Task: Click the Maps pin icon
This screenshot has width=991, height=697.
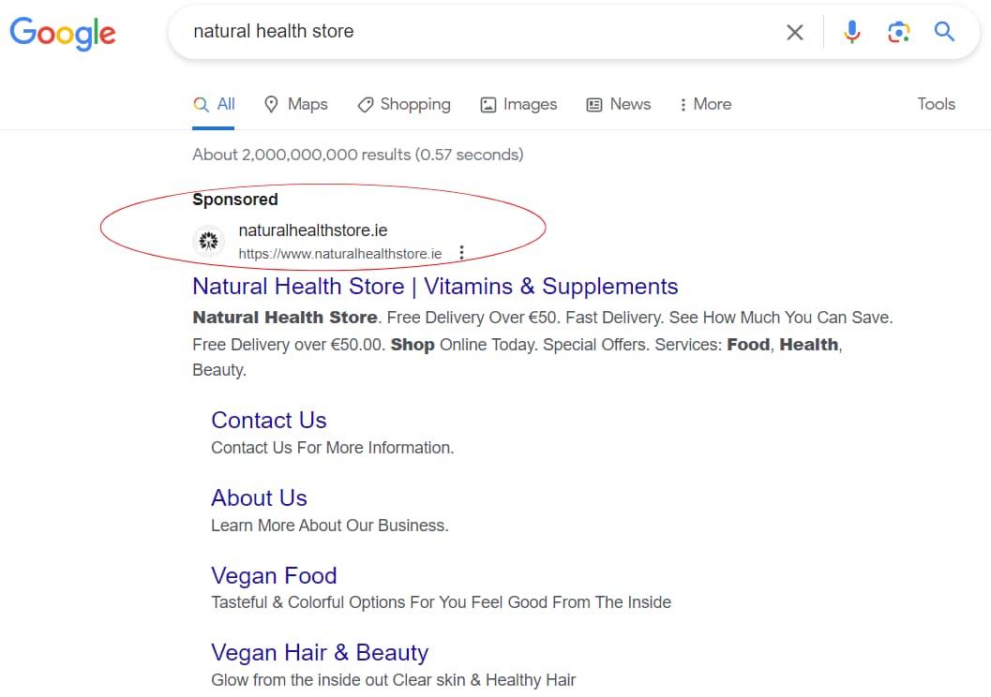Action: click(271, 104)
